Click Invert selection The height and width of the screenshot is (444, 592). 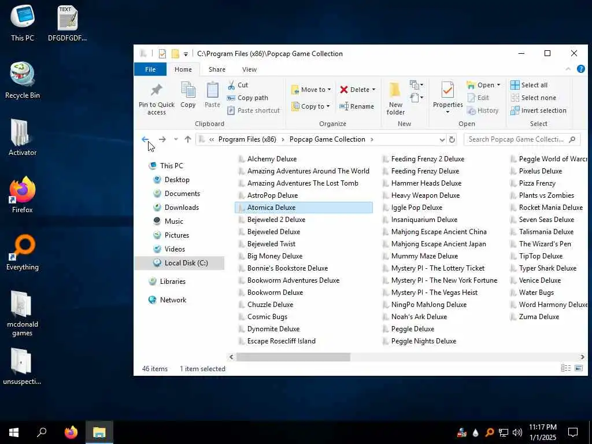coord(538,110)
